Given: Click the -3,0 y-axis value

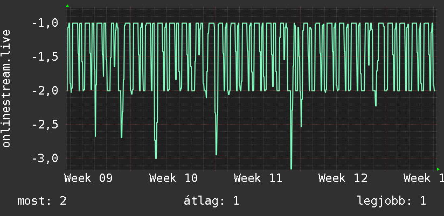Looking at the screenshot, I should tap(45, 158).
